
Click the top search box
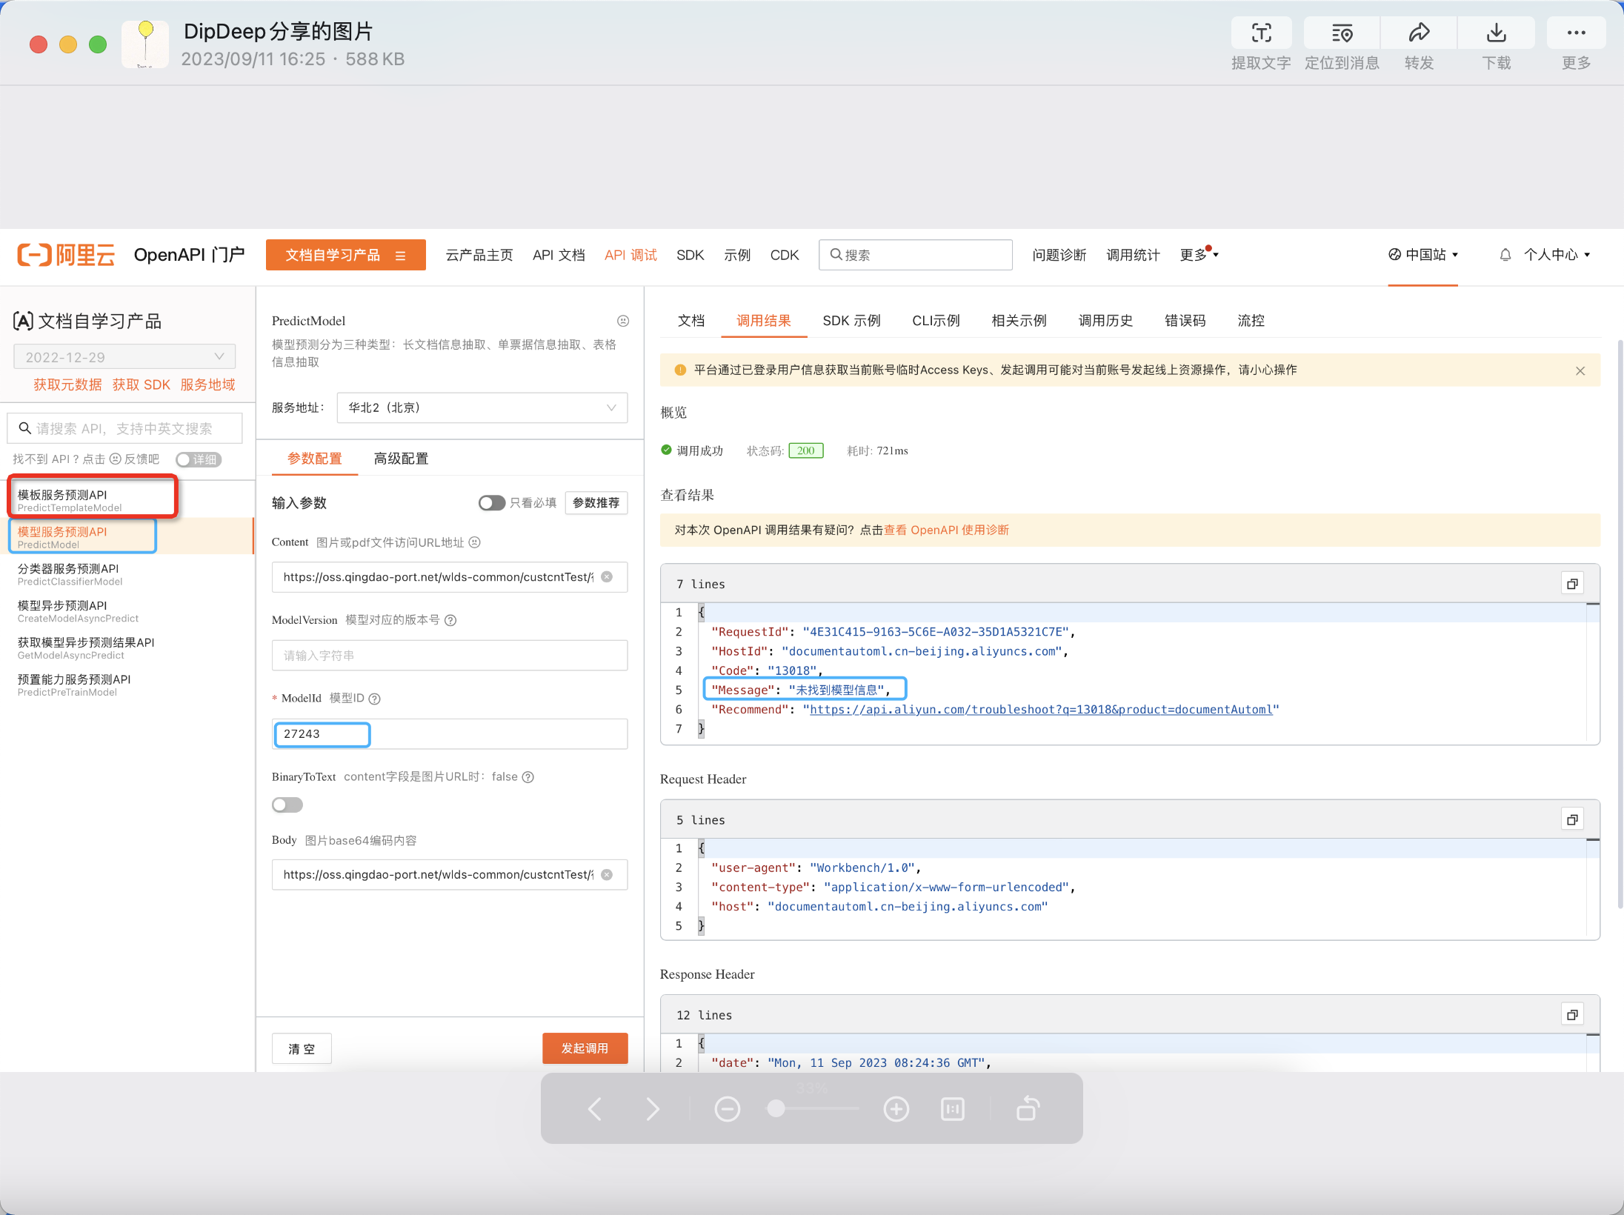pyautogui.click(x=915, y=255)
